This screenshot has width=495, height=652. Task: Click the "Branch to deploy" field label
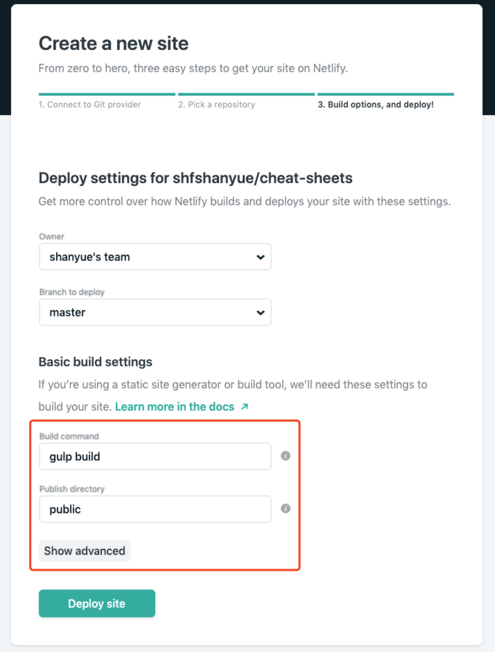click(72, 292)
